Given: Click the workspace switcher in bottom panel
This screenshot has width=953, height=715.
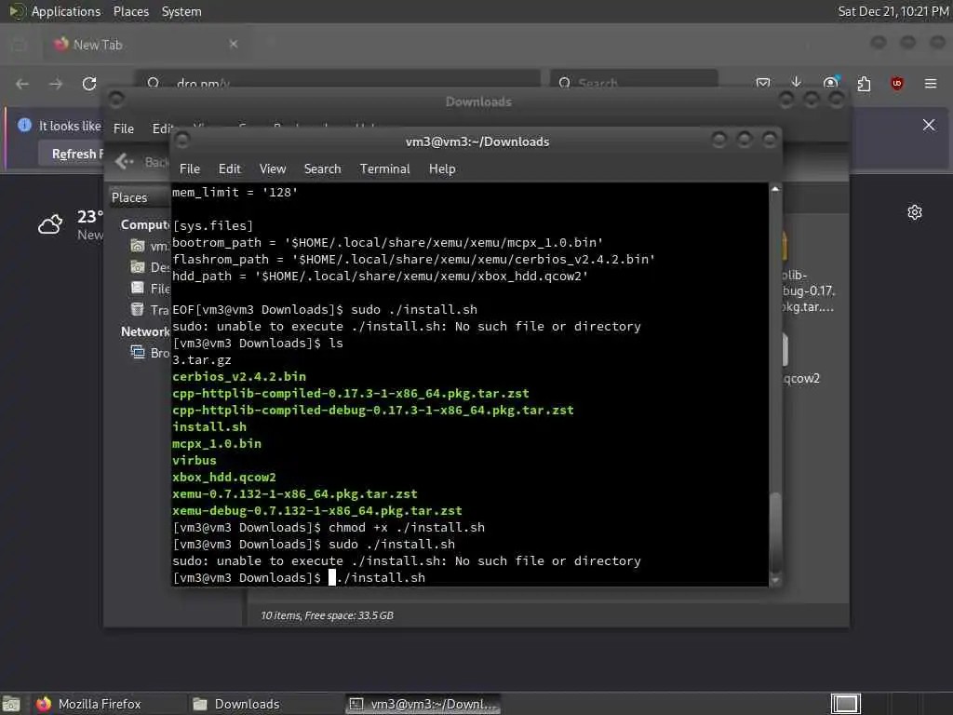Looking at the screenshot, I should (x=846, y=704).
